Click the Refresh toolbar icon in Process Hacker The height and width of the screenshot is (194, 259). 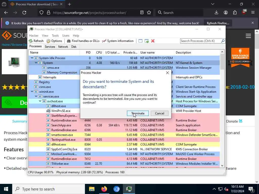click(x=31, y=41)
